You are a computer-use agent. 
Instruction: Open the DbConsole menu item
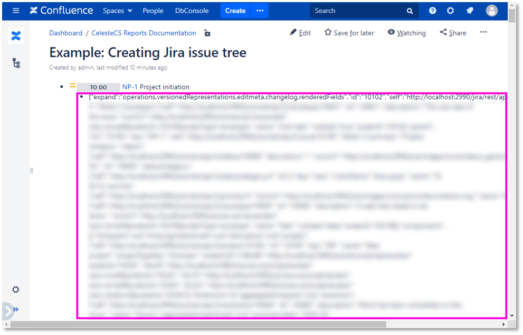(192, 11)
